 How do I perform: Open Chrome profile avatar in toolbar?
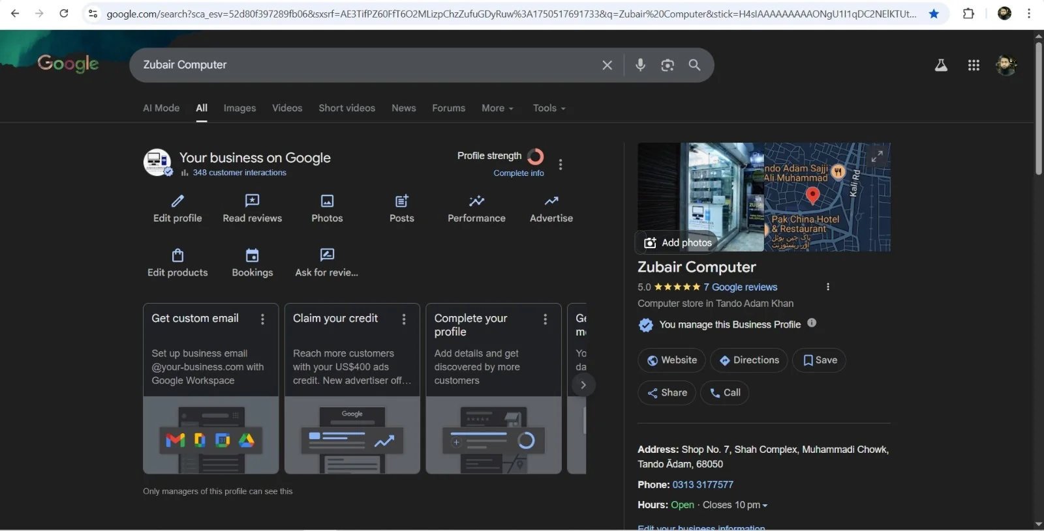click(x=1005, y=14)
